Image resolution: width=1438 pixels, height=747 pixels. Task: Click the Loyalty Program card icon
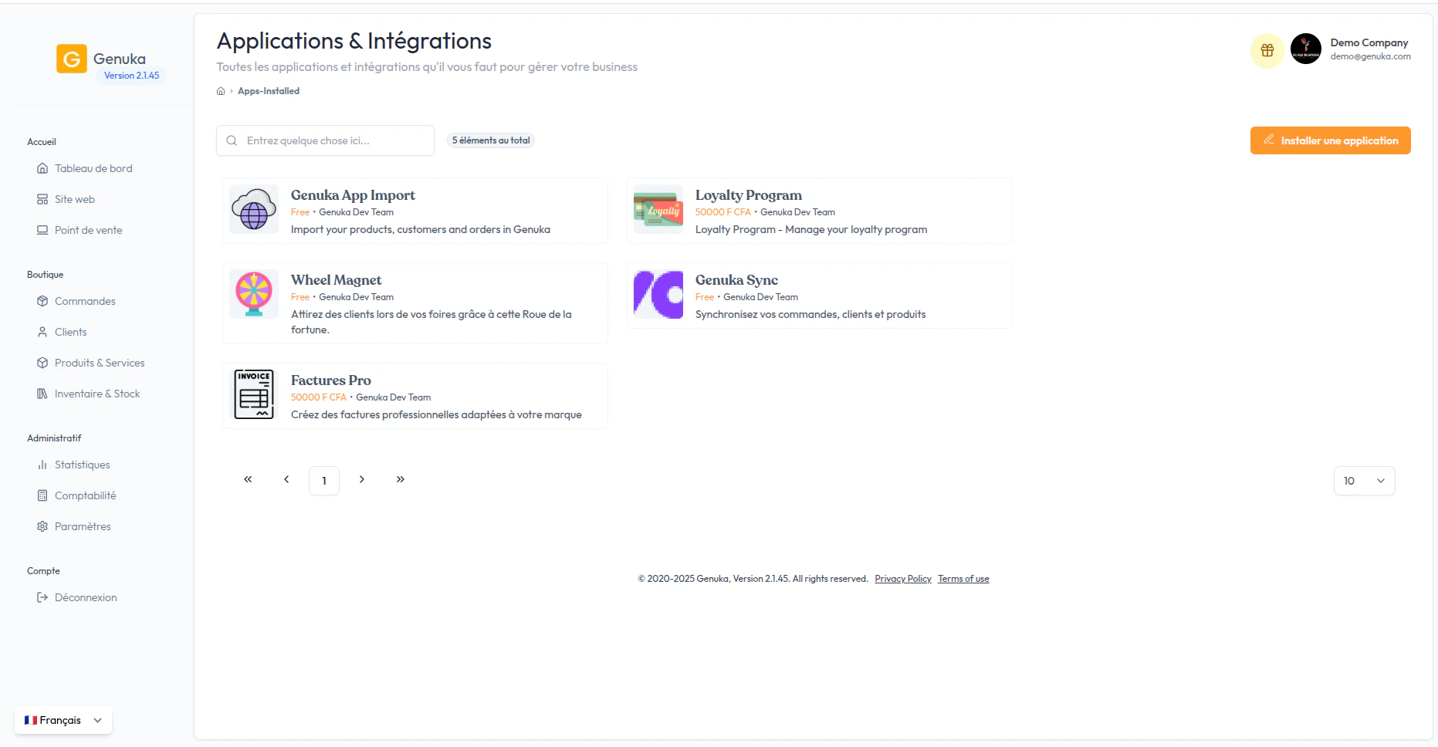pyautogui.click(x=658, y=208)
